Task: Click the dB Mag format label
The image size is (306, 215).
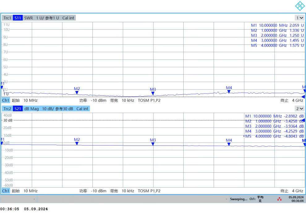Action: (32, 109)
